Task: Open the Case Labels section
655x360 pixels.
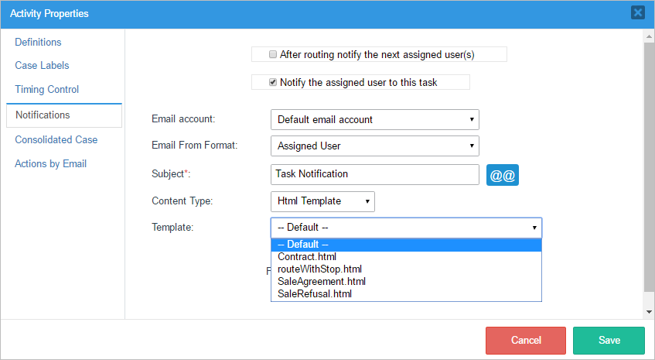Action: tap(42, 66)
